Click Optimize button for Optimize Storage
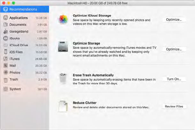The height and width of the screenshot is (130, 195). pos(174,49)
